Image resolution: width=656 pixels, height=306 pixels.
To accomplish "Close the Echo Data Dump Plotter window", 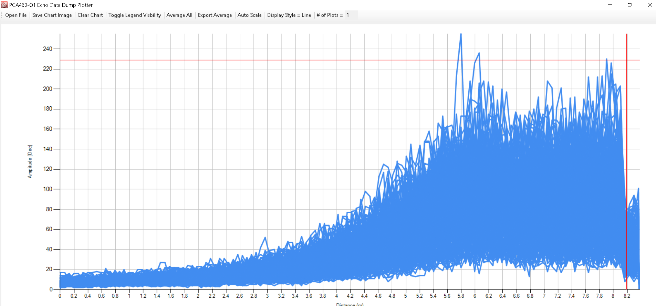I will (x=649, y=5).
